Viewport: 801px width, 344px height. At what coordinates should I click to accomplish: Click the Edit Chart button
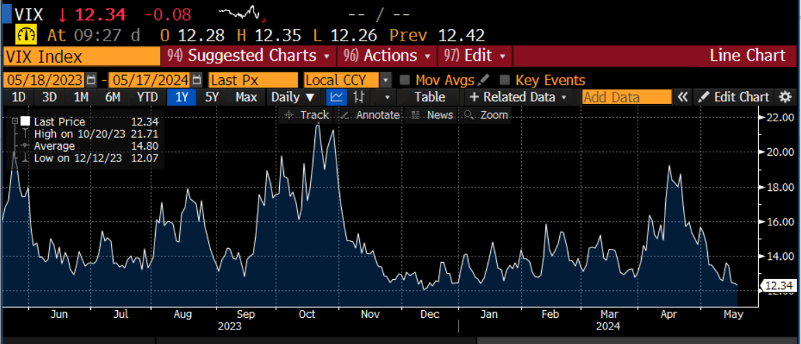[733, 97]
